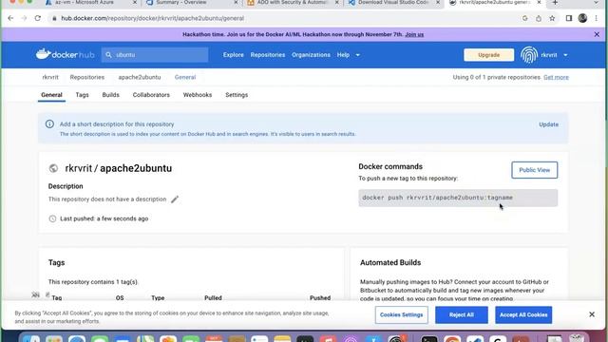
Task: Click the Public View button
Action: (x=534, y=170)
